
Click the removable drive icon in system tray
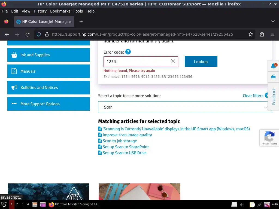pyautogui.click(x=234, y=205)
